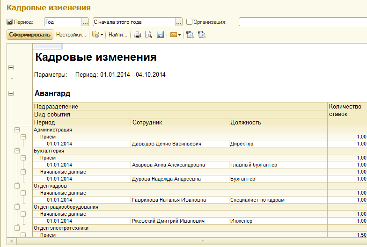Open the dropdown arrow next to envelope icon
This screenshot has width=367, height=247.
[x=180, y=35]
